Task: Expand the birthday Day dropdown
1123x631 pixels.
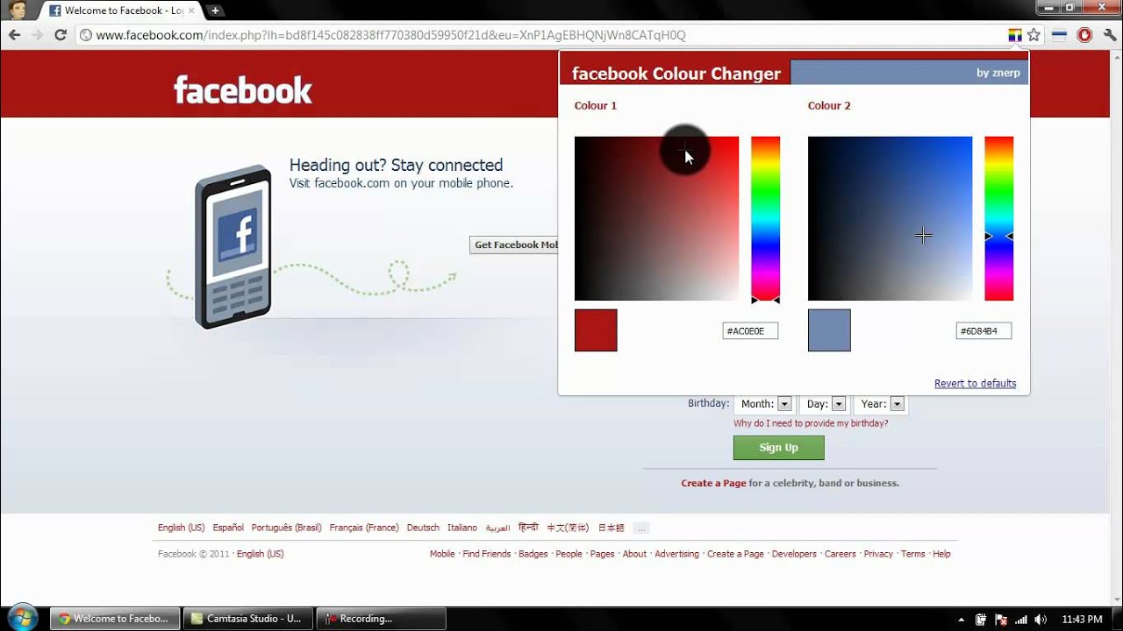Action: coord(838,404)
